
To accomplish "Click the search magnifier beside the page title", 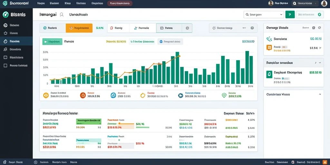I will coord(62,15).
